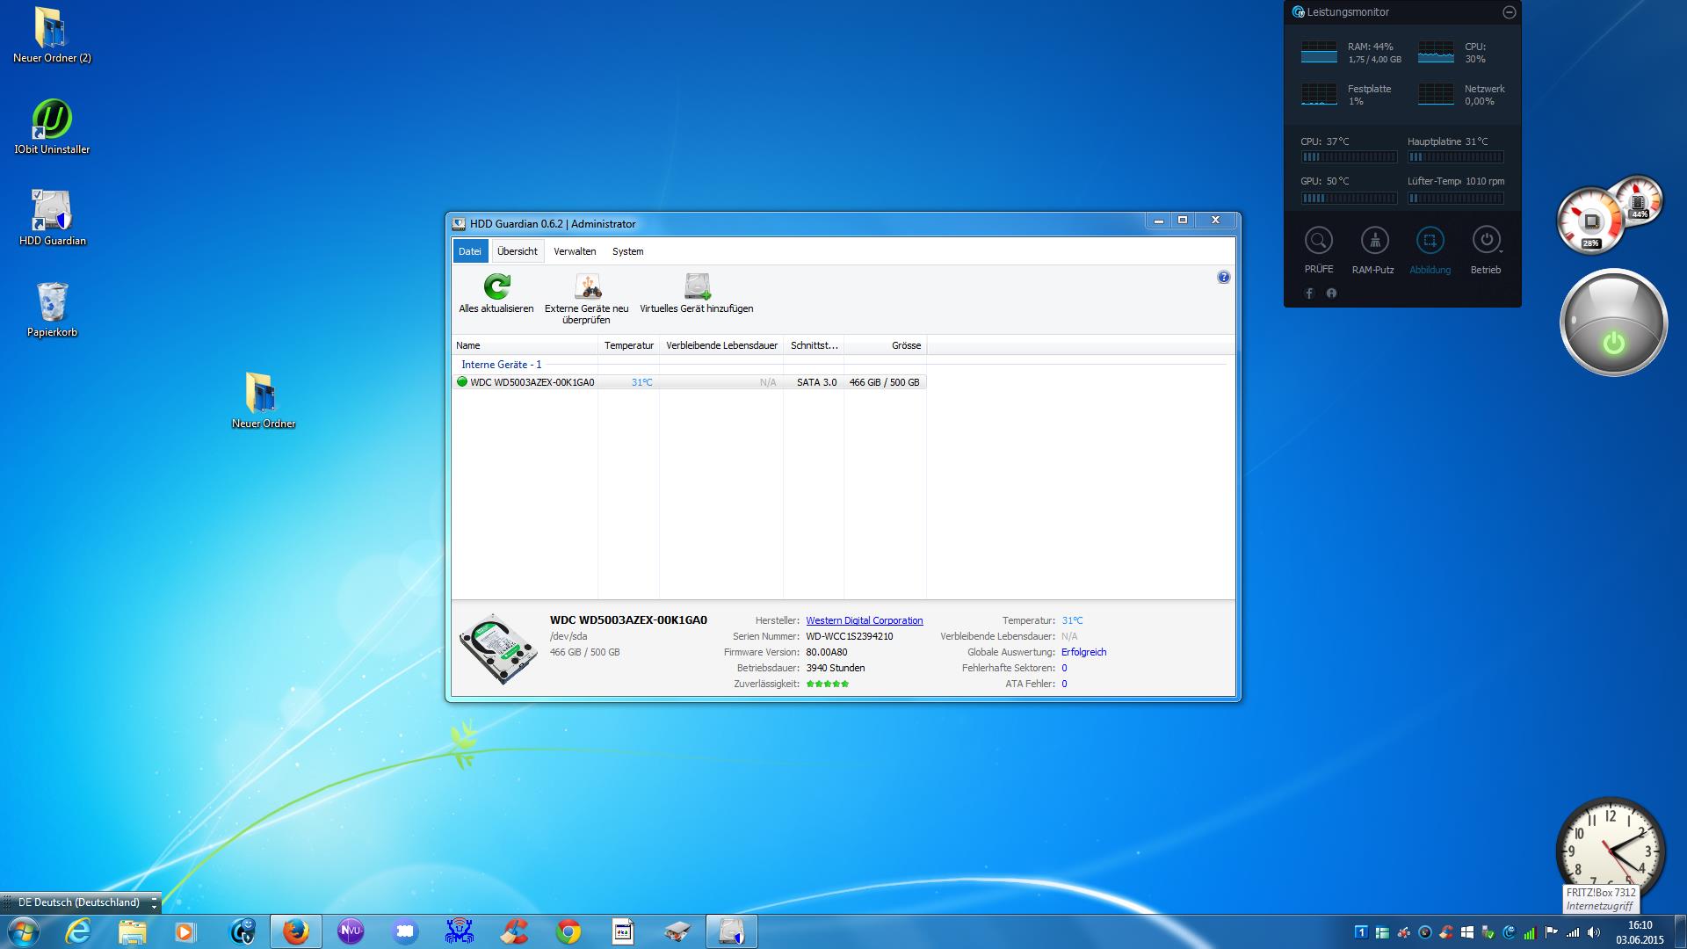Launch Google Chrome from the taskbar
Image resolution: width=1687 pixels, height=949 pixels.
(x=568, y=931)
